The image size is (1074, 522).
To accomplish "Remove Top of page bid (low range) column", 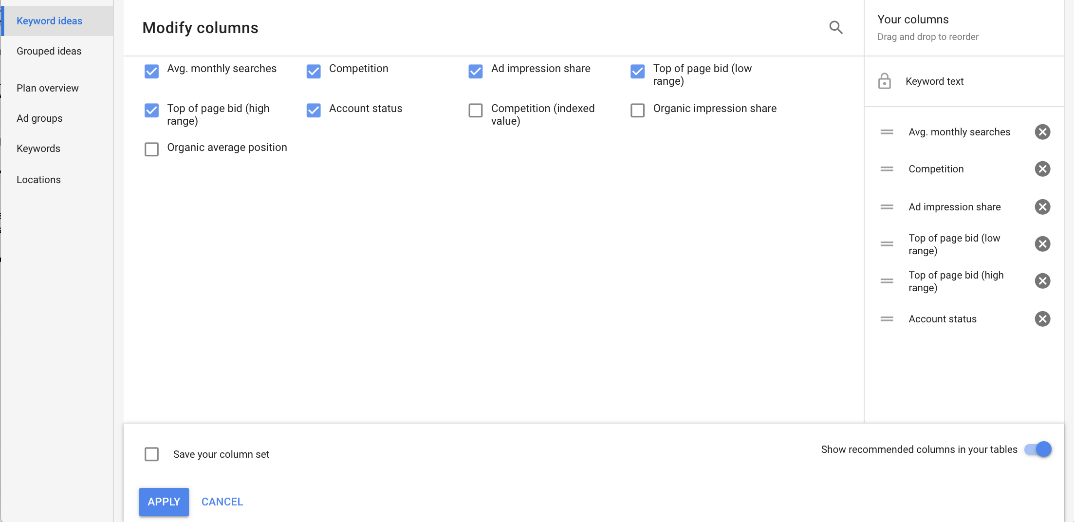I will [1042, 244].
